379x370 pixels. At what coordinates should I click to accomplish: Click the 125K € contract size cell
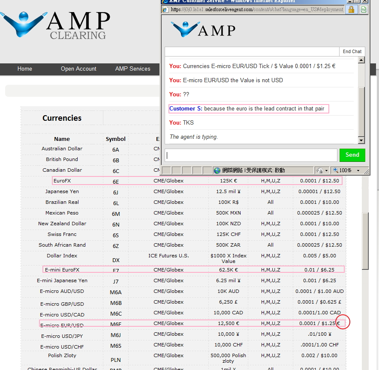point(229,181)
